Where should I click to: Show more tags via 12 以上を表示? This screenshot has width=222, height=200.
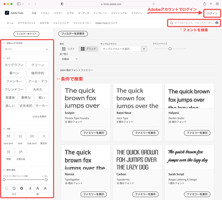point(39,116)
